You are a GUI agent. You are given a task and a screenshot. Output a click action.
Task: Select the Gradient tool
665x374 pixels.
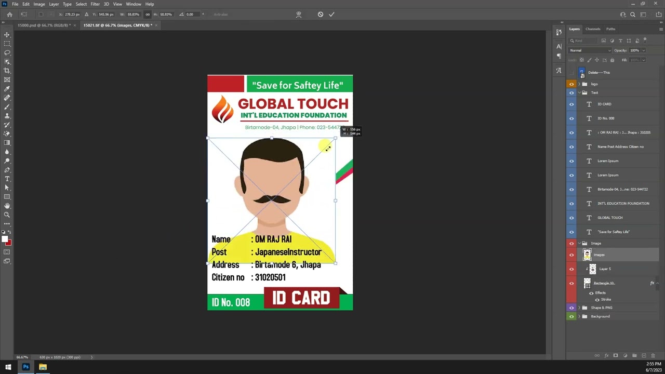(7, 143)
